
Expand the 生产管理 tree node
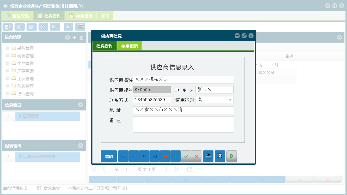[8, 63]
